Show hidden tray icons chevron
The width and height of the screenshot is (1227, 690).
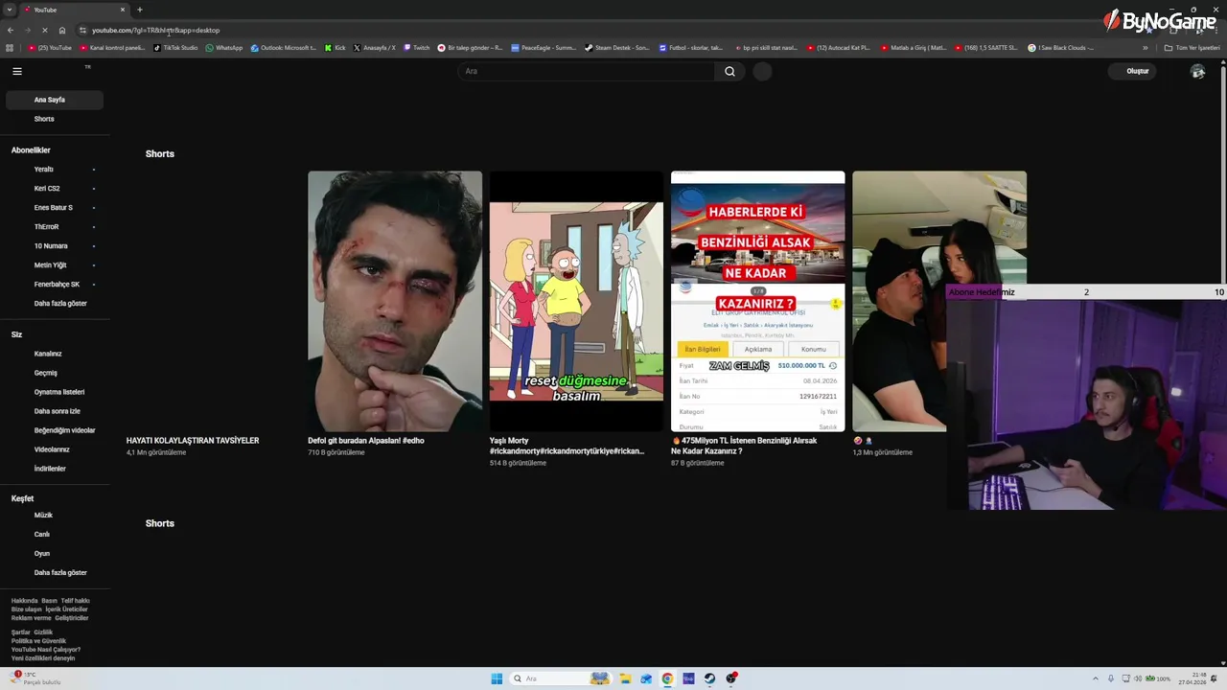tap(1096, 678)
